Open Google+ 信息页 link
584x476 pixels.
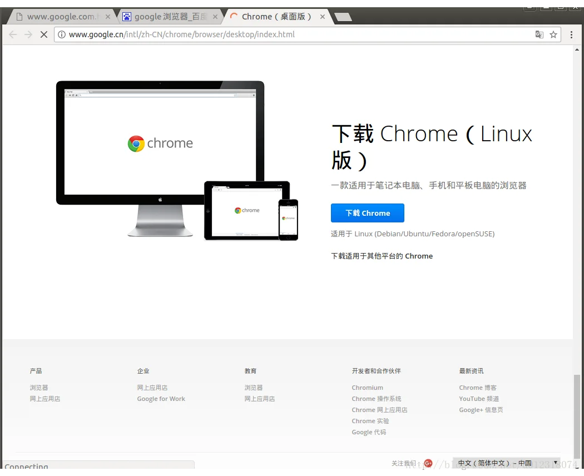(x=481, y=410)
